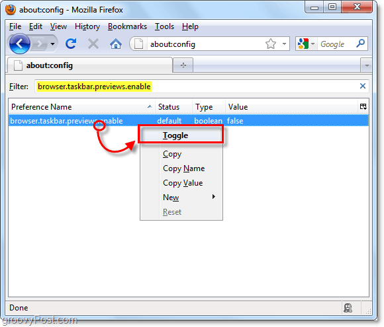This screenshot has width=384, height=327.
Task: Open the Bookmarks menu
Action: [127, 26]
